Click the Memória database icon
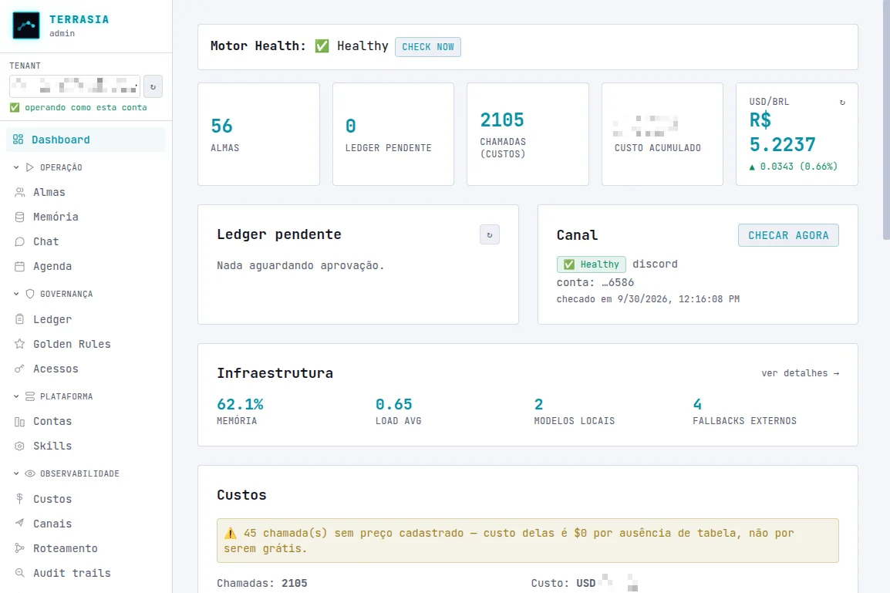 [20, 217]
